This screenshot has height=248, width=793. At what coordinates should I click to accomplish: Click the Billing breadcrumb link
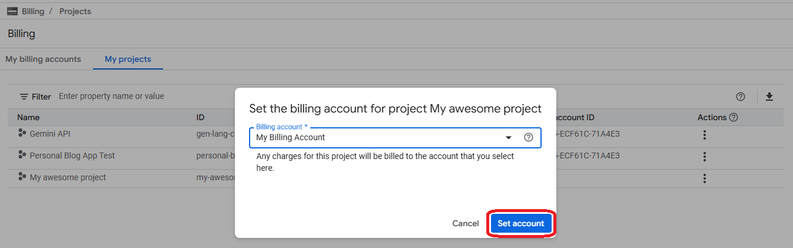click(x=33, y=11)
